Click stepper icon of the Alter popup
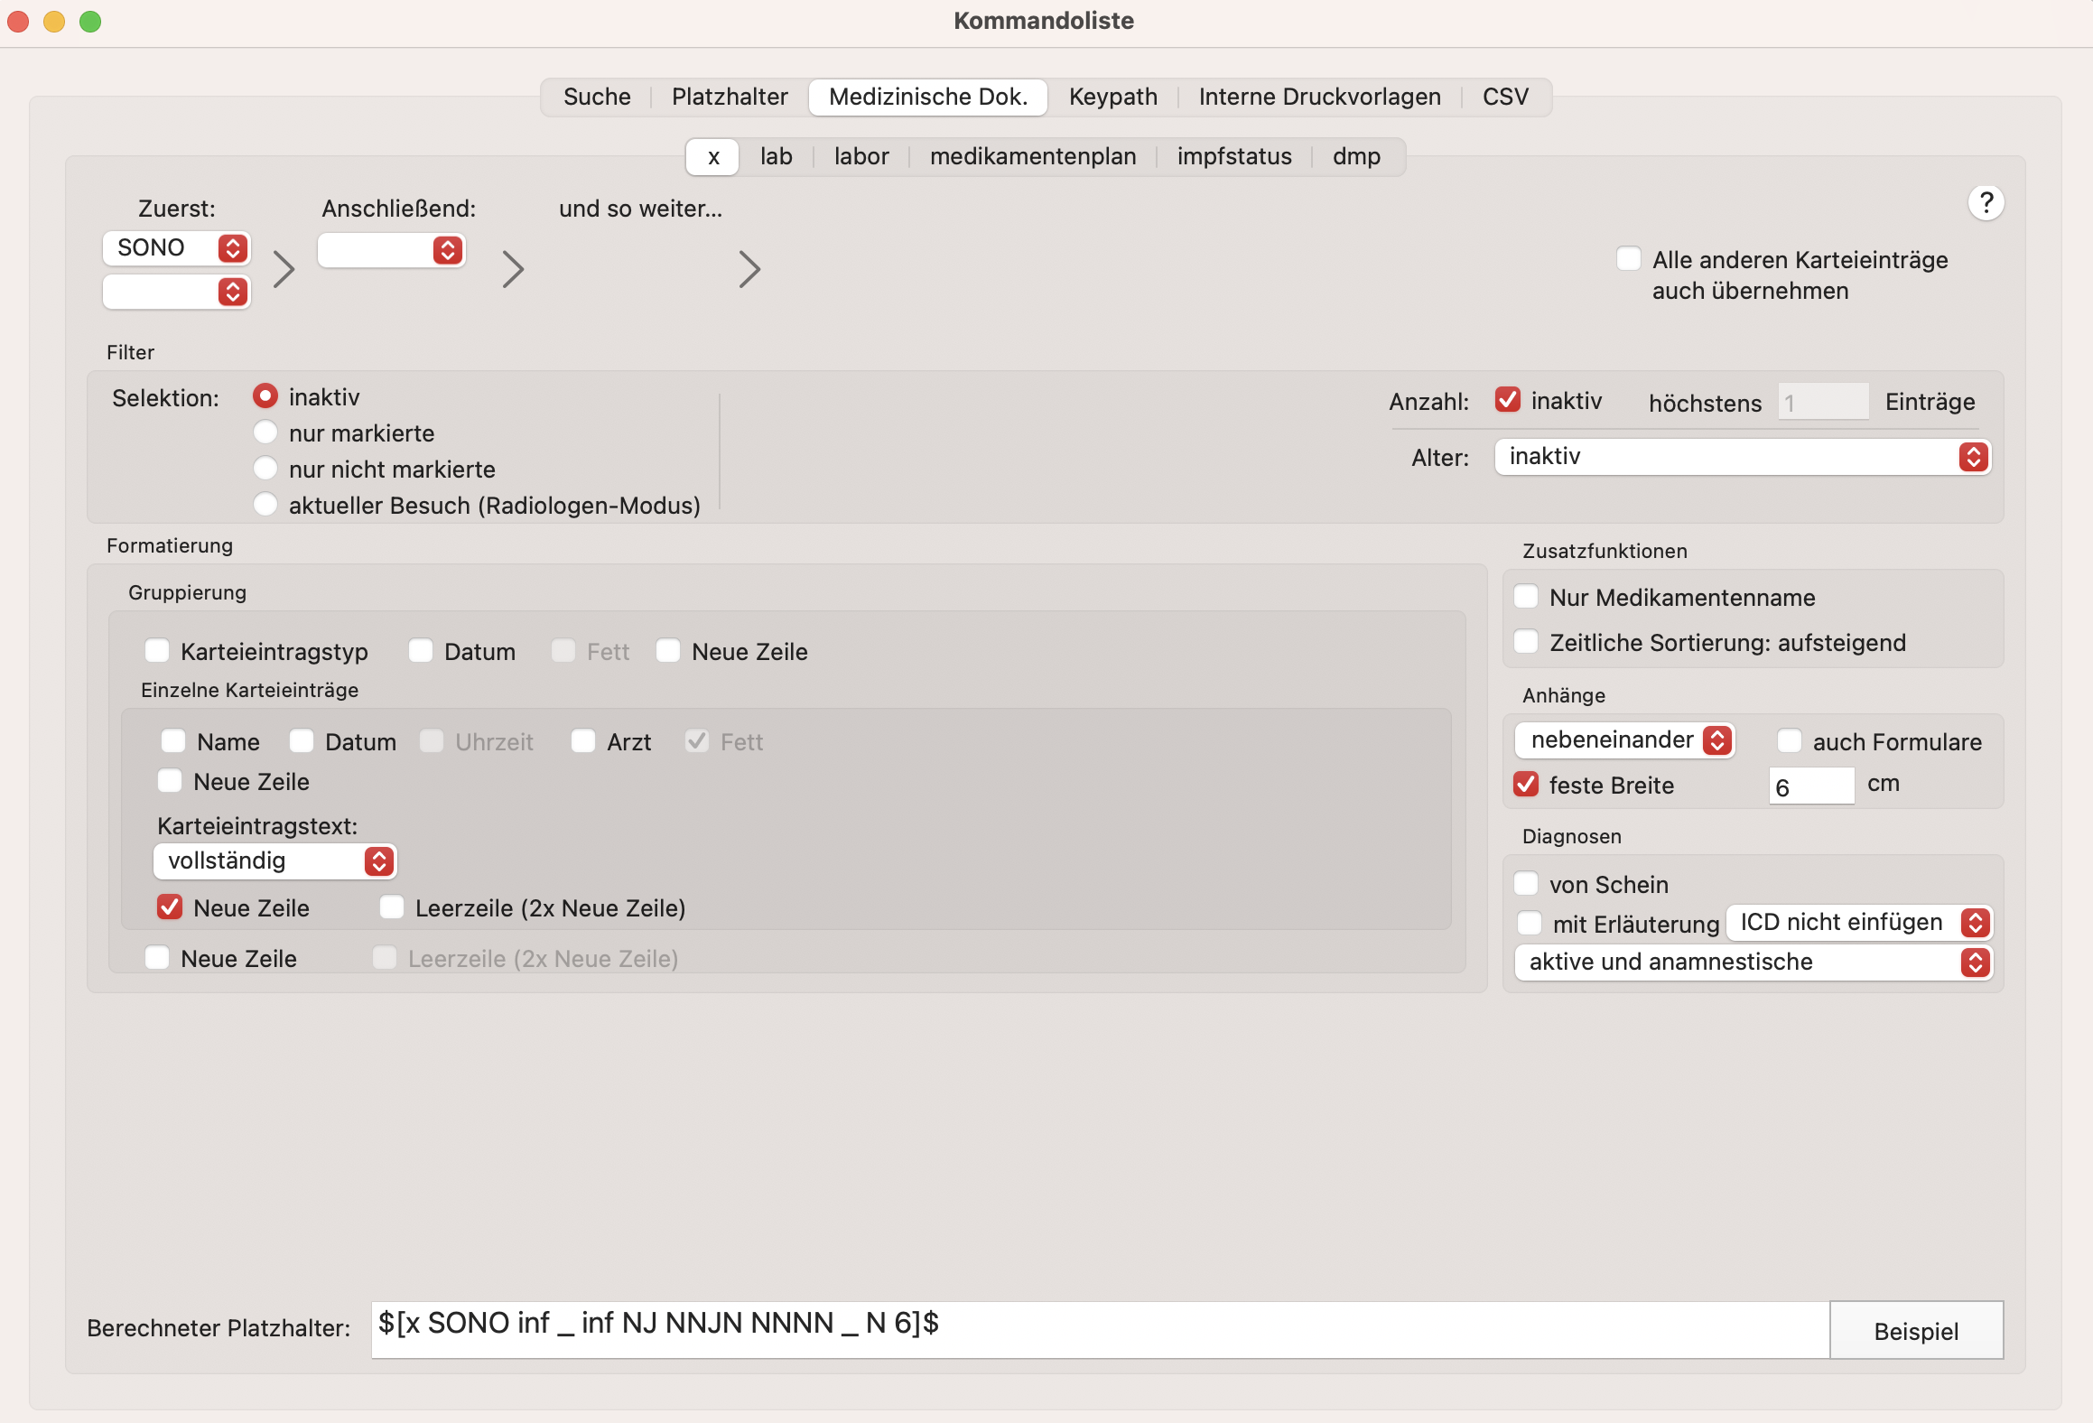The image size is (2093, 1423). 1974,457
